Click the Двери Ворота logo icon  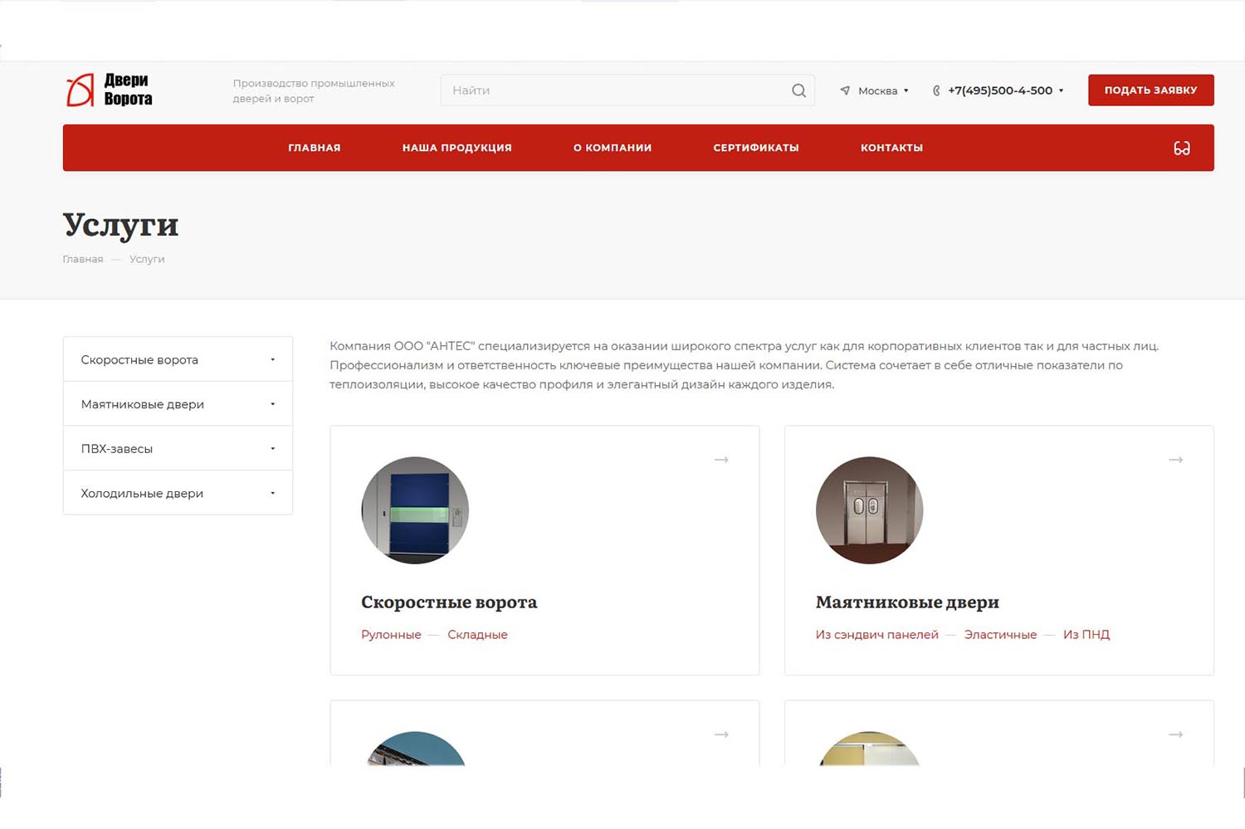click(81, 90)
